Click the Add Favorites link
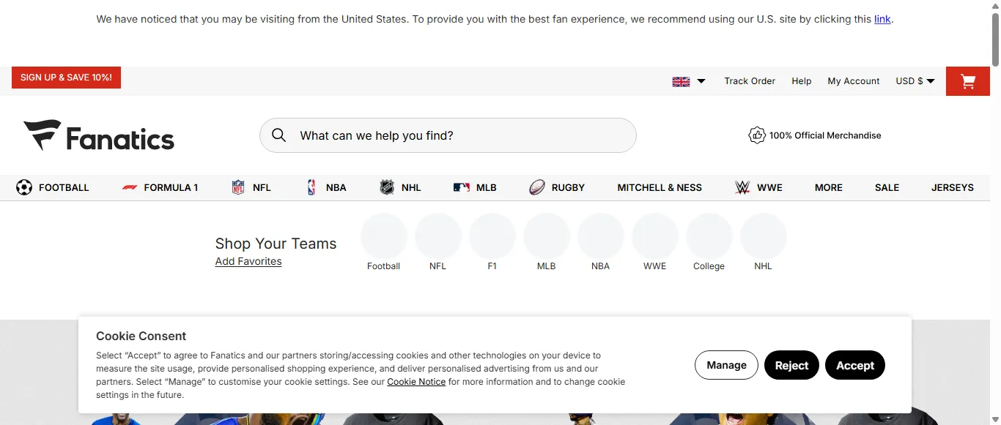This screenshot has width=1001, height=425. tap(248, 261)
